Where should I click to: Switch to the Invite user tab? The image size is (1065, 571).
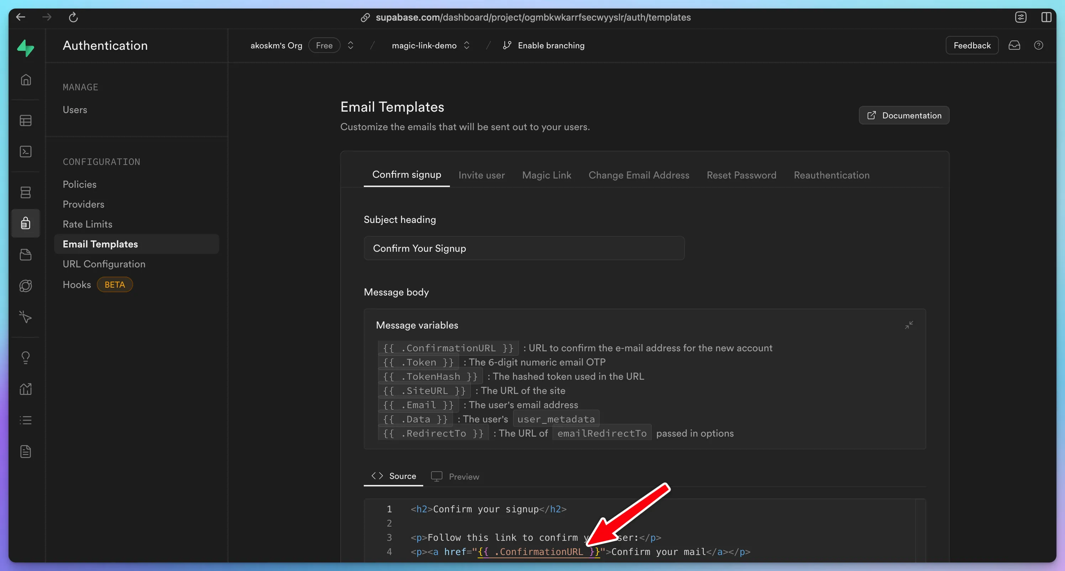pyautogui.click(x=481, y=175)
